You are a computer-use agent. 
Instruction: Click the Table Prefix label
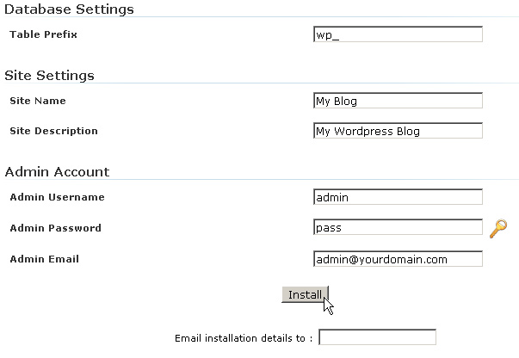click(44, 35)
